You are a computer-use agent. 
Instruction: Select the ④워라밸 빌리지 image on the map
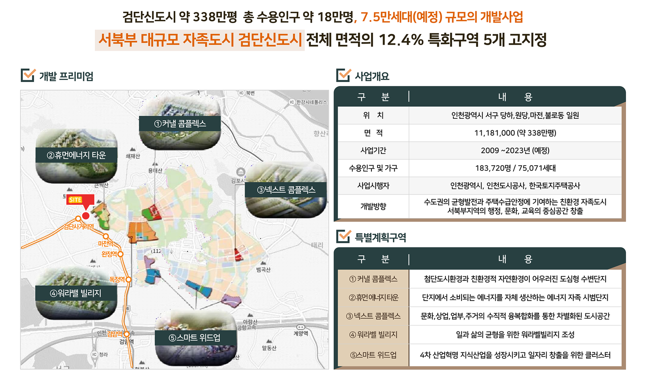[76, 293]
